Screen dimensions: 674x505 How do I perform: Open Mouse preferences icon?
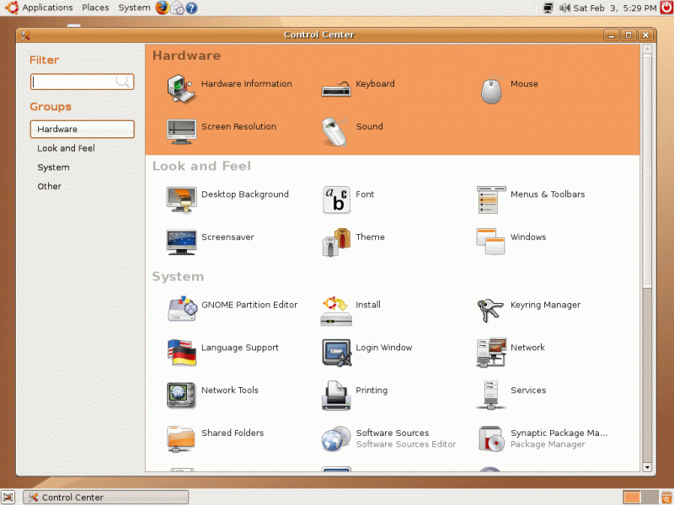point(491,90)
